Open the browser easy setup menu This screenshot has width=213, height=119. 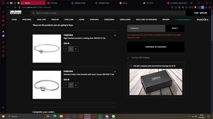(x=210, y=7)
